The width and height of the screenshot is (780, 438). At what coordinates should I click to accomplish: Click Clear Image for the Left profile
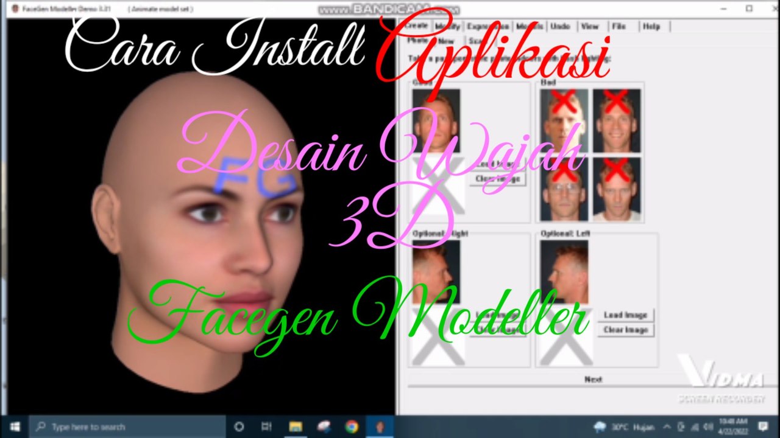click(625, 330)
